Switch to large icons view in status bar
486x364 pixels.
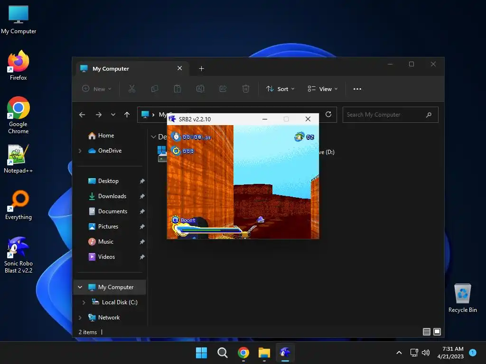tap(437, 332)
